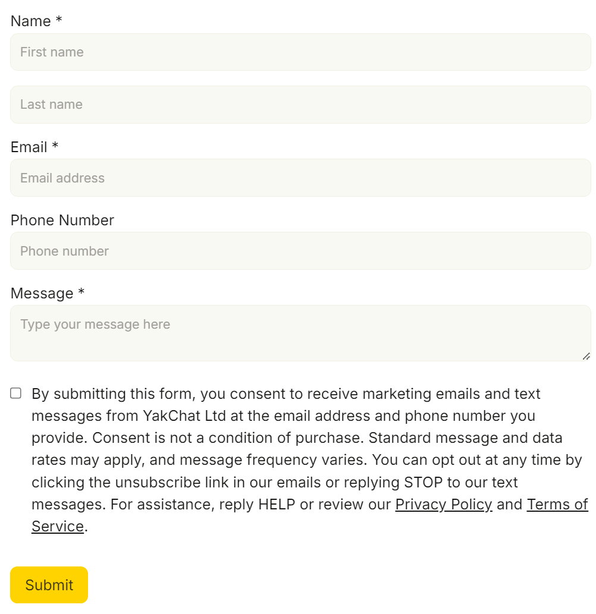Open the Privacy Policy link
Viewport: 596px width, 614px height.
444,505
